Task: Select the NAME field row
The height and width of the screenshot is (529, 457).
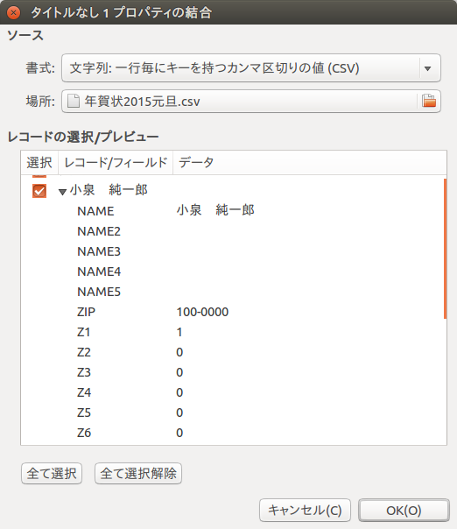Action: coord(234,211)
